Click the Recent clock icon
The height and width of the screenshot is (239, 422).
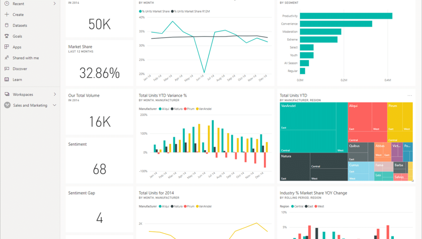click(7, 4)
